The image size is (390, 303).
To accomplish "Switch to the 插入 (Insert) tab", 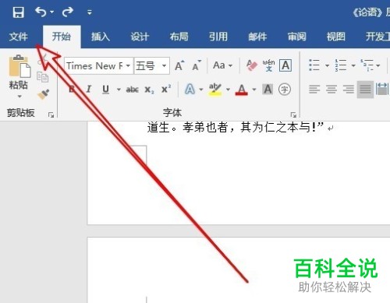I will 101,37.
